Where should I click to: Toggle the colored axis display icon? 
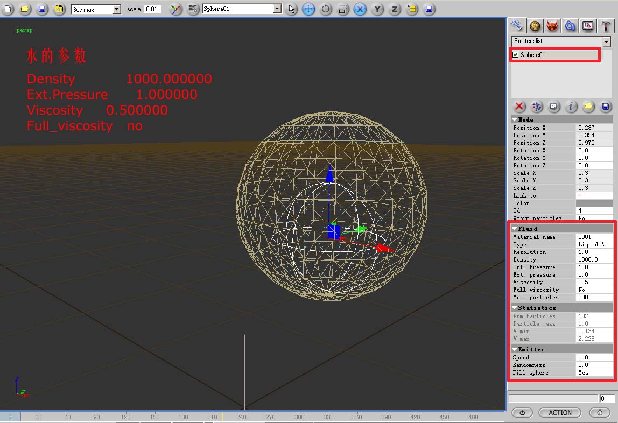(175, 9)
